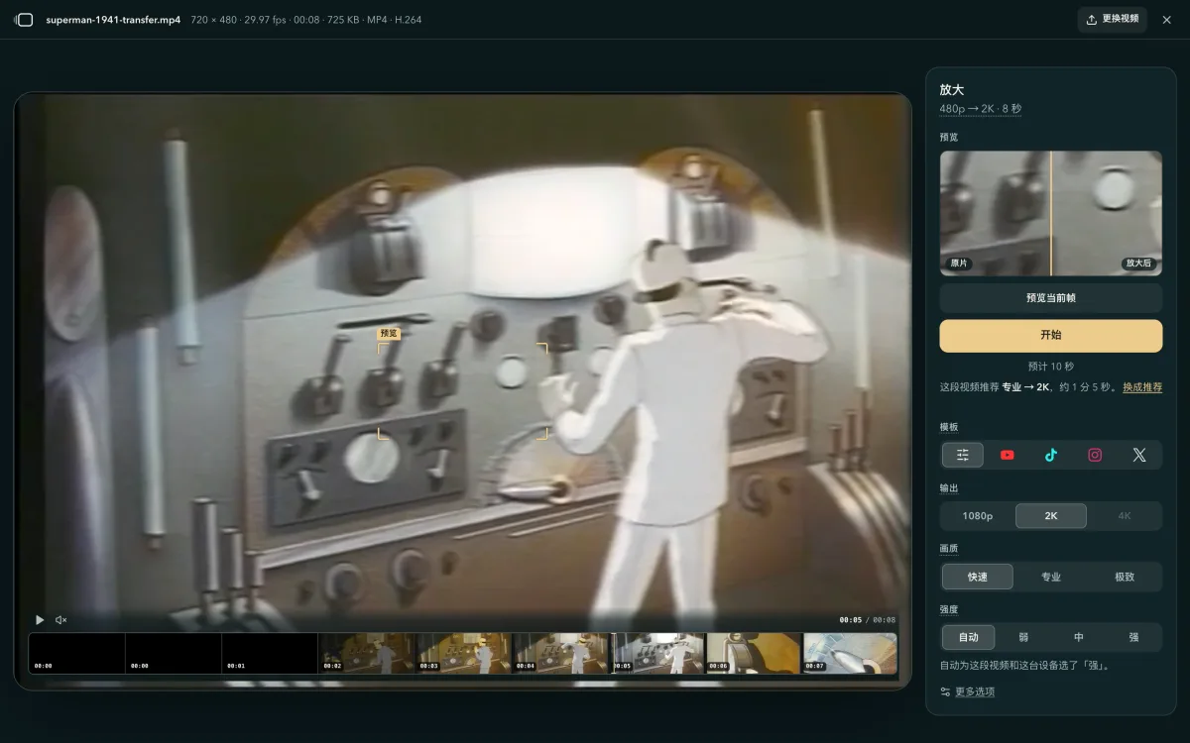Click the 480p → 2K · 8 秒 summary text
The image size is (1190, 743).
pos(981,109)
